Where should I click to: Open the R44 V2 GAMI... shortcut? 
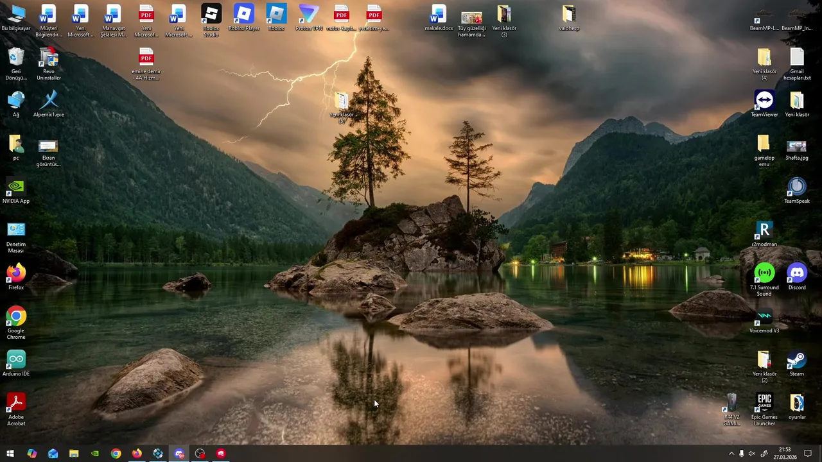pyautogui.click(x=732, y=409)
